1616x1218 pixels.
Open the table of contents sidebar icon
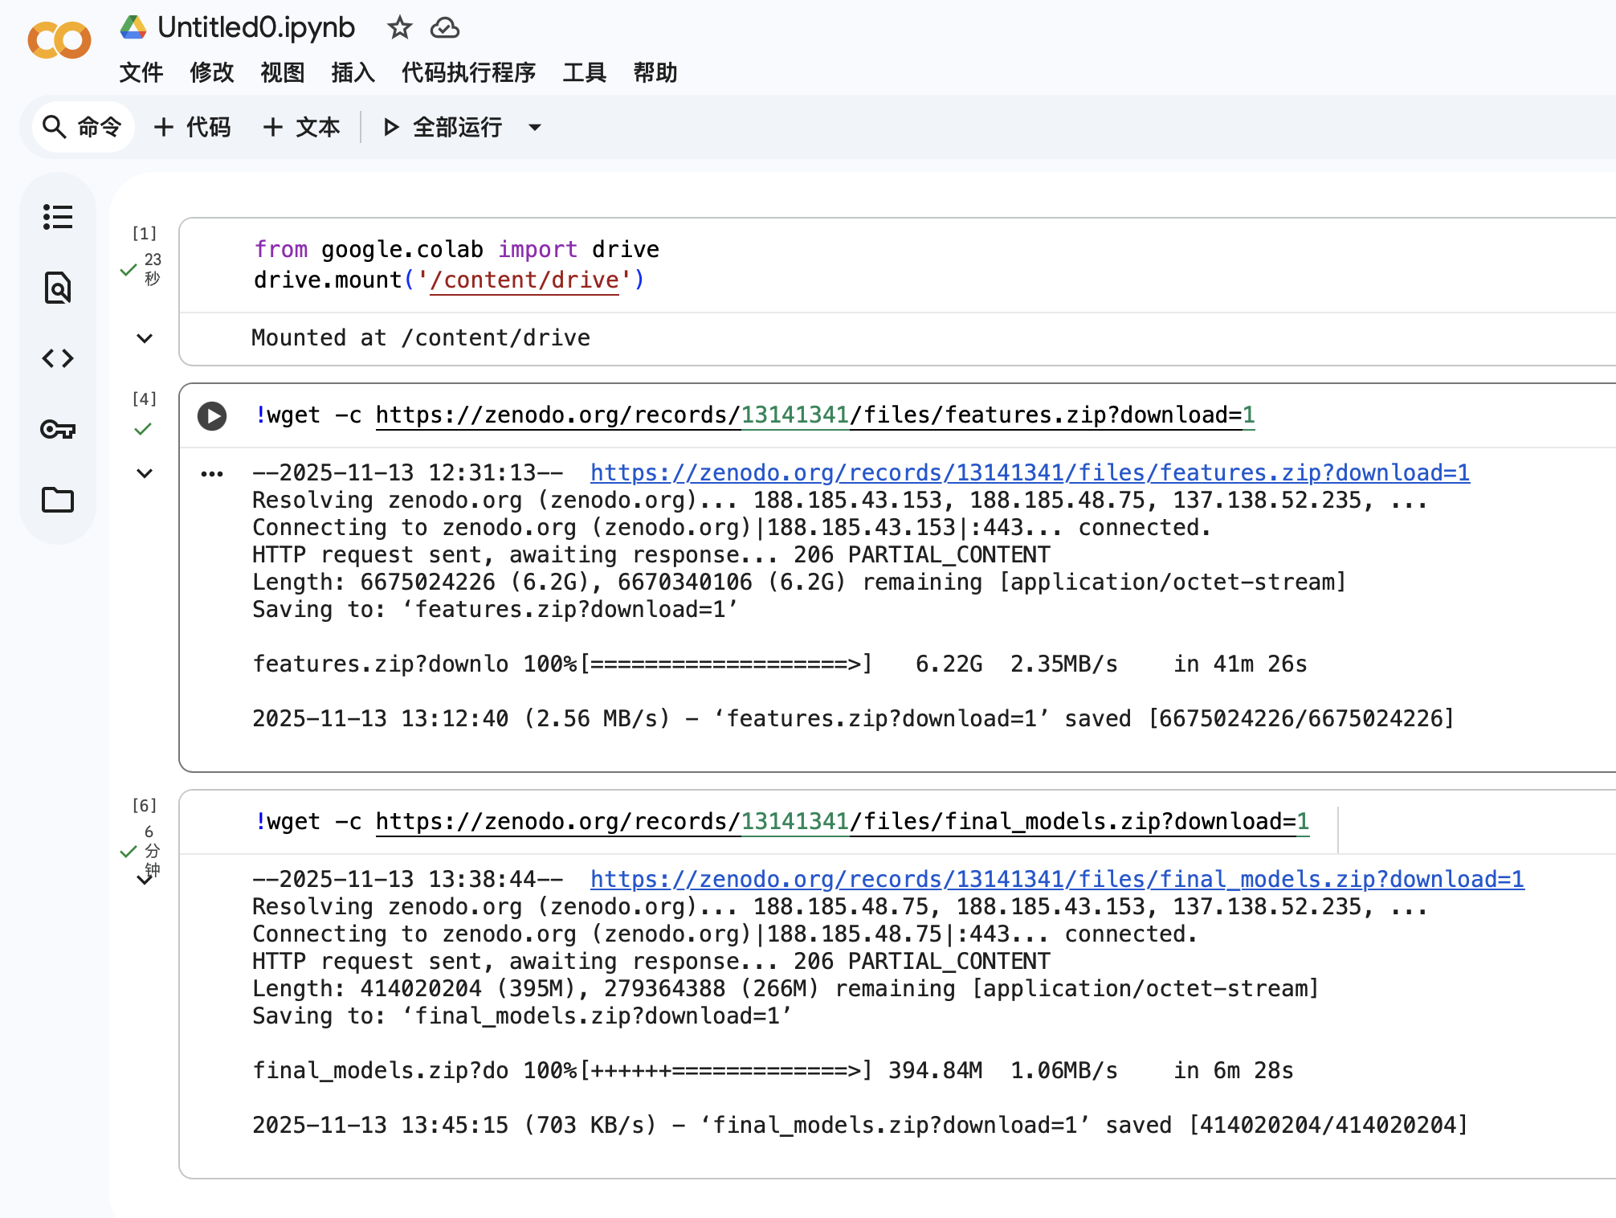pos(58,217)
